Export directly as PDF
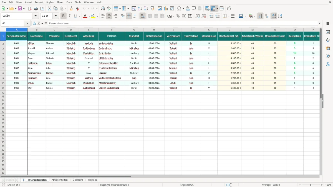Image resolution: width=333 pixels, height=187 pixels. pos(30,9)
